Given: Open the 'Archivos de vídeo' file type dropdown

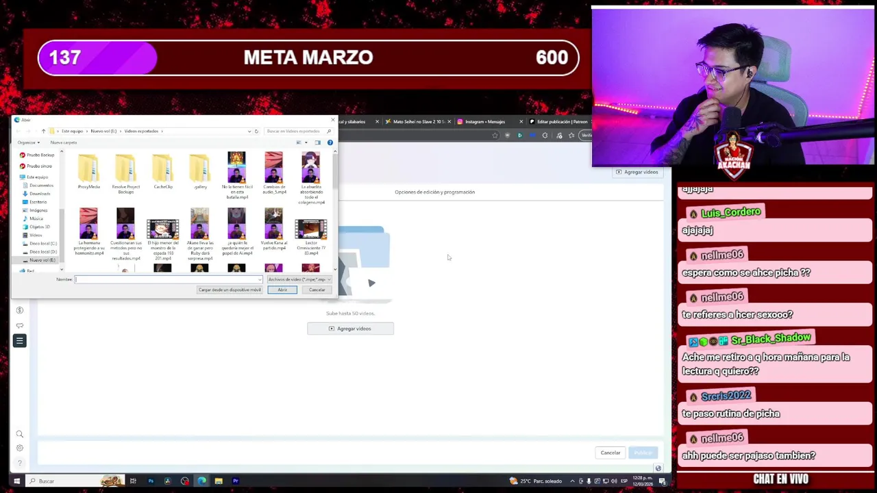Looking at the screenshot, I should pos(299,279).
